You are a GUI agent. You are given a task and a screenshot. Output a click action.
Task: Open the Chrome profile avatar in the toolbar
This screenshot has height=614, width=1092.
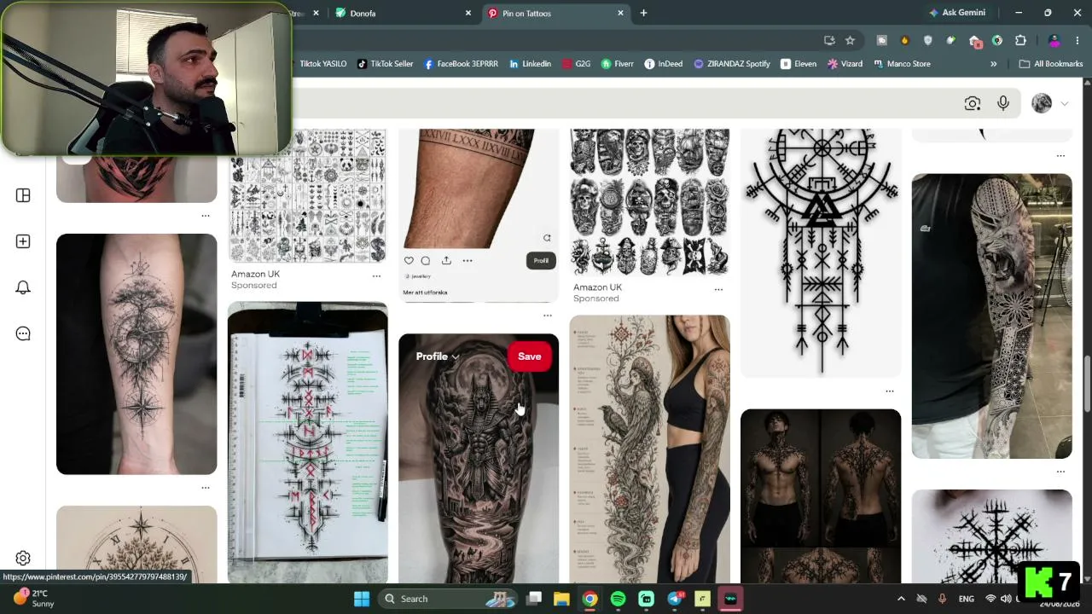point(1054,40)
